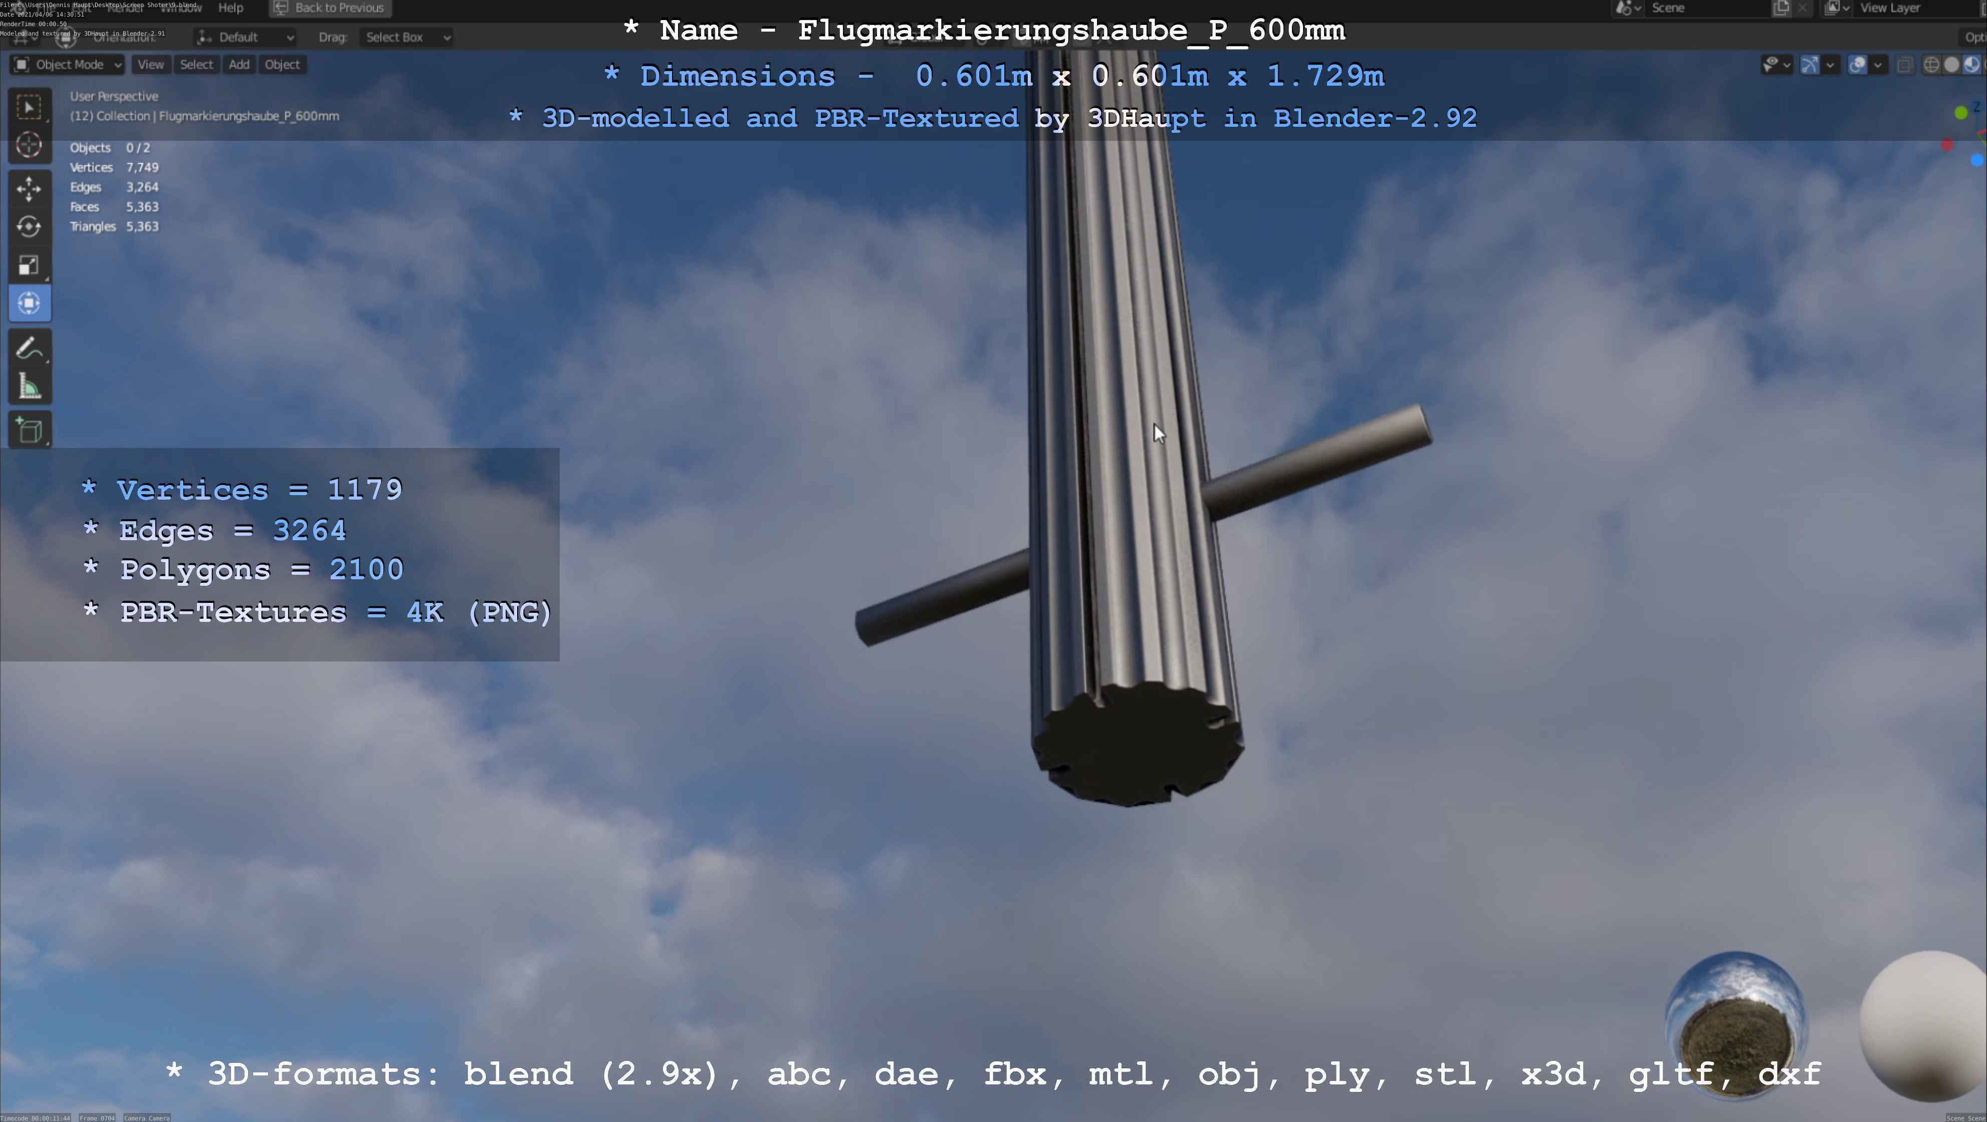The image size is (1987, 1122).
Task: Select the Select Box tool
Action: [29, 107]
